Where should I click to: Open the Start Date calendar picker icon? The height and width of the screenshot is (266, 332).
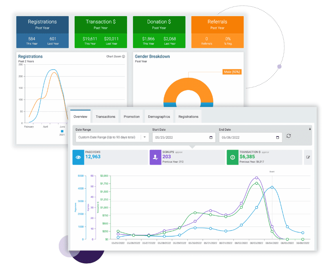click(x=211, y=138)
